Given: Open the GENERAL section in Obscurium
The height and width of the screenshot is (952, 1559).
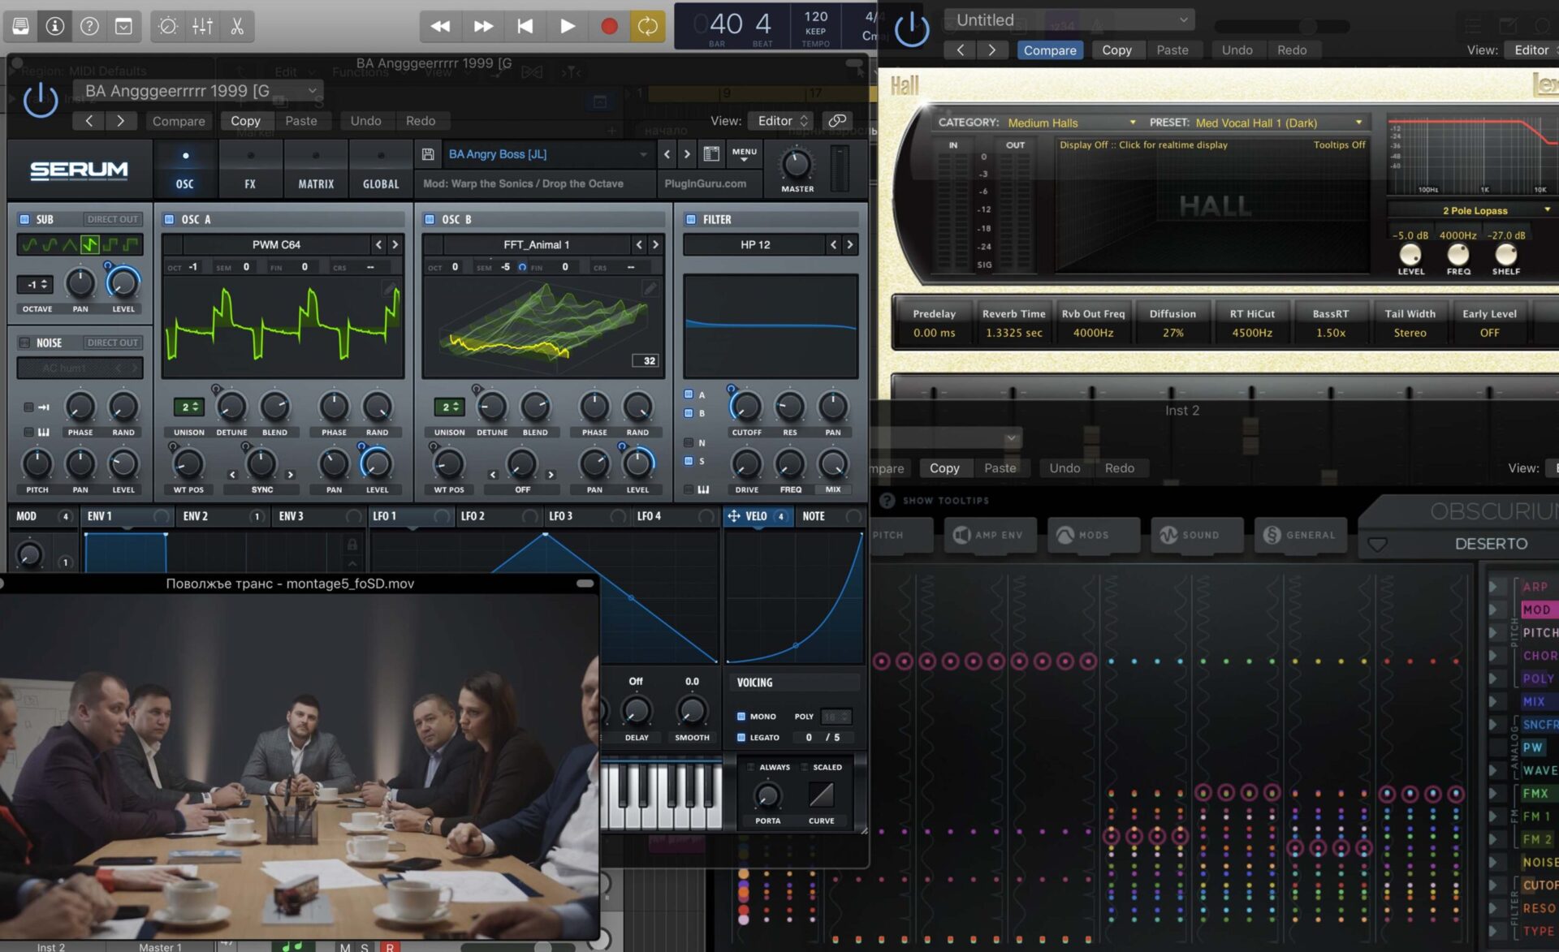Looking at the screenshot, I should 1300,535.
